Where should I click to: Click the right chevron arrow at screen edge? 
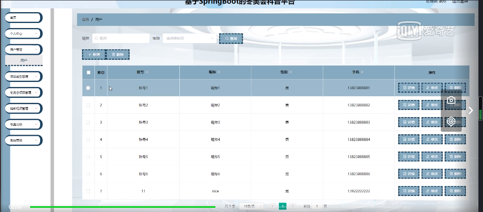(471, 110)
